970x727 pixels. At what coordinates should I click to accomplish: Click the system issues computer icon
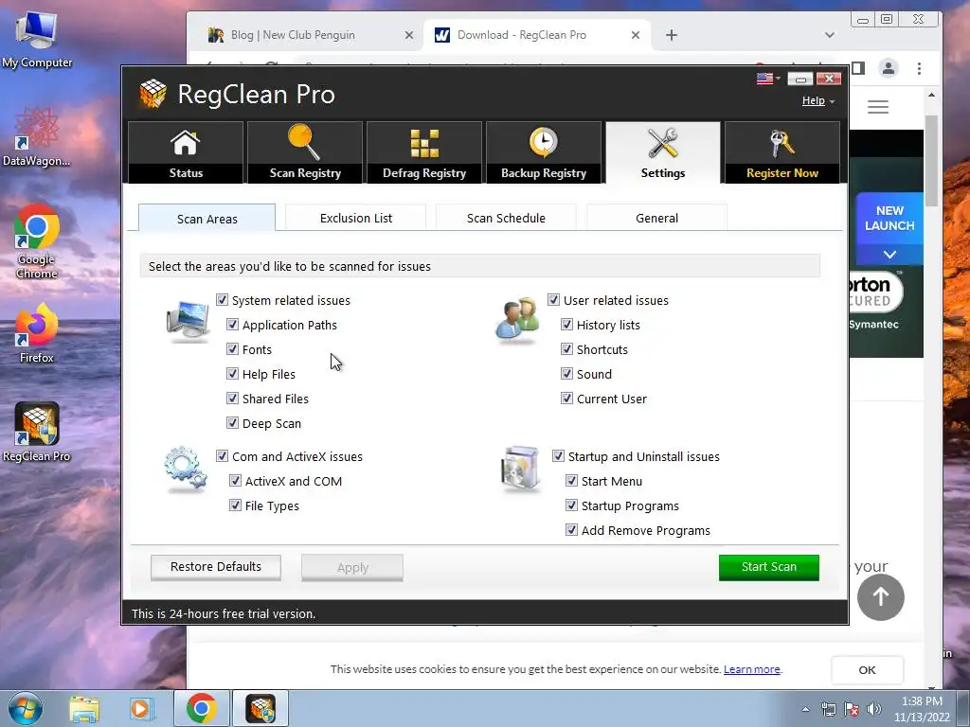tap(189, 322)
